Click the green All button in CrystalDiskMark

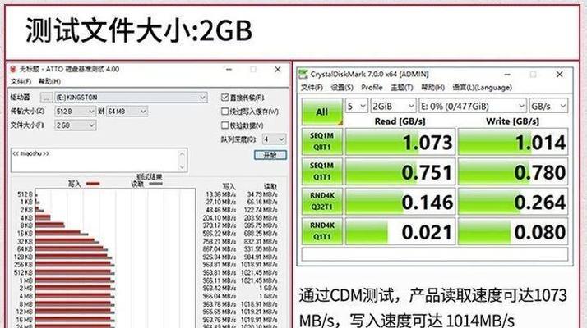[322, 112]
